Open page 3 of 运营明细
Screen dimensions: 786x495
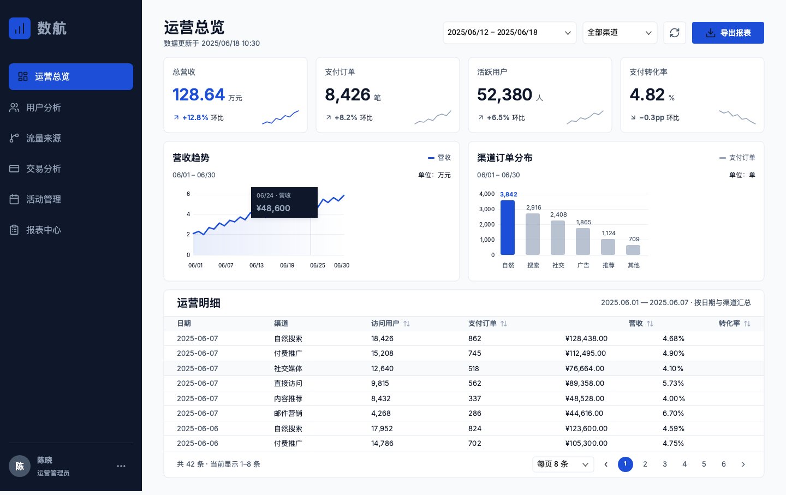point(665,464)
